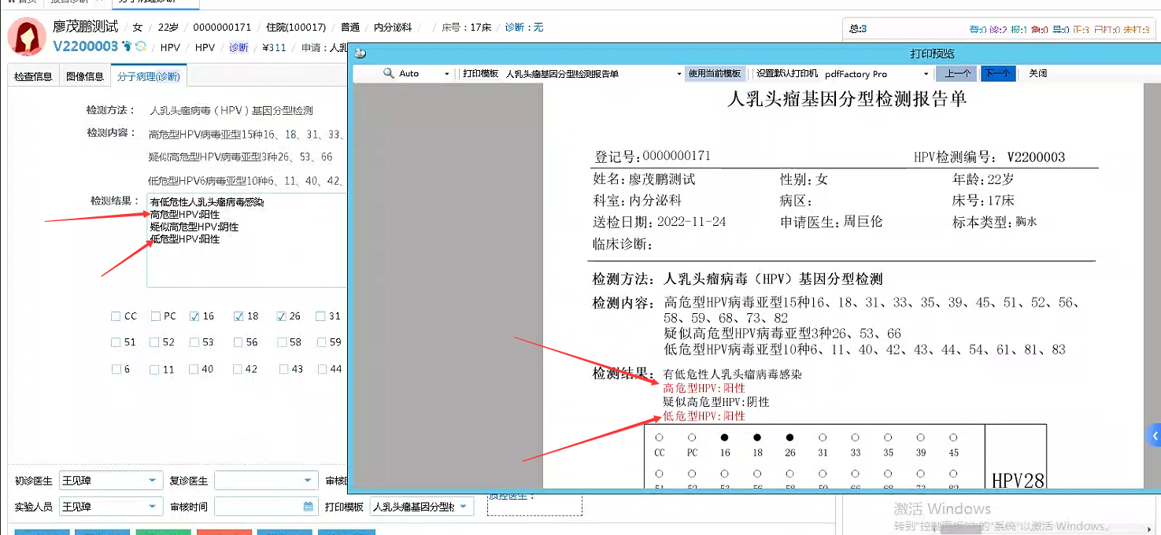This screenshot has width=1161, height=535.
Task: Check the HPV 31 checkbox
Action: click(x=321, y=316)
